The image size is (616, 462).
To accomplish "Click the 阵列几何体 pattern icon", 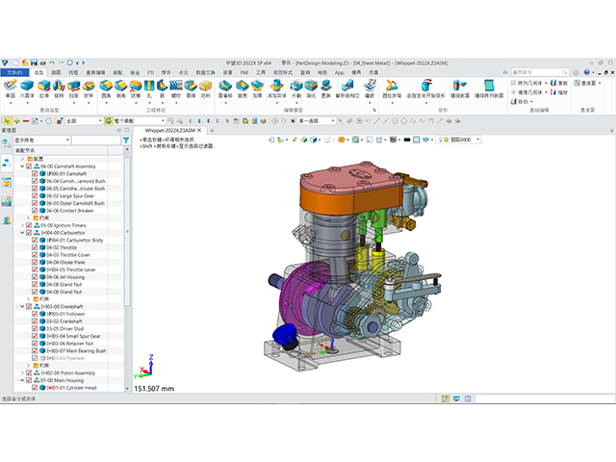I will pyautogui.click(x=512, y=84).
